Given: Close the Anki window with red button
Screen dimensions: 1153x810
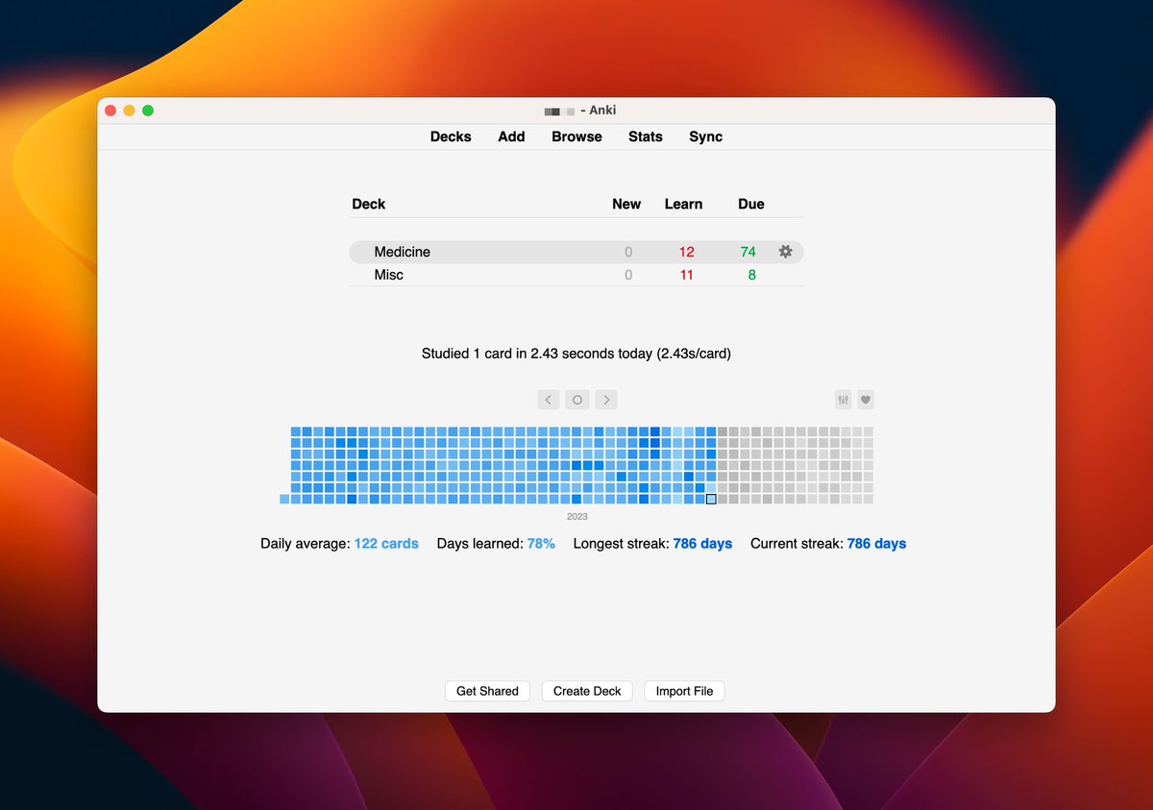Looking at the screenshot, I should click(110, 110).
